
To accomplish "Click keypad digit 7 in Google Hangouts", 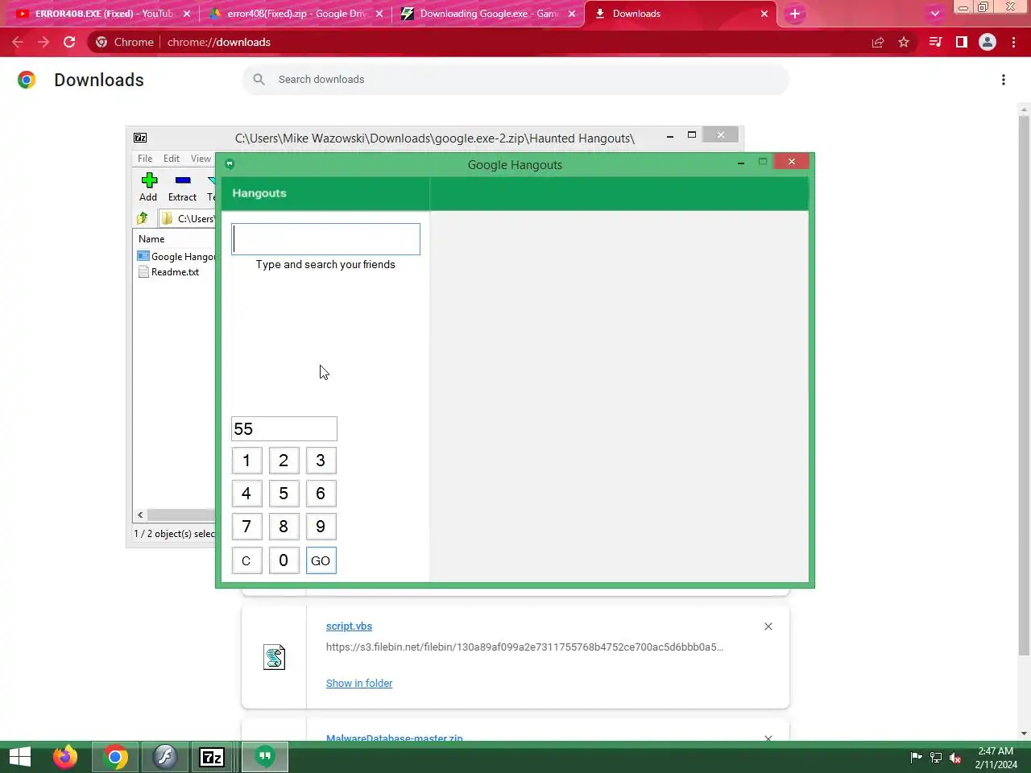I will tap(246, 527).
